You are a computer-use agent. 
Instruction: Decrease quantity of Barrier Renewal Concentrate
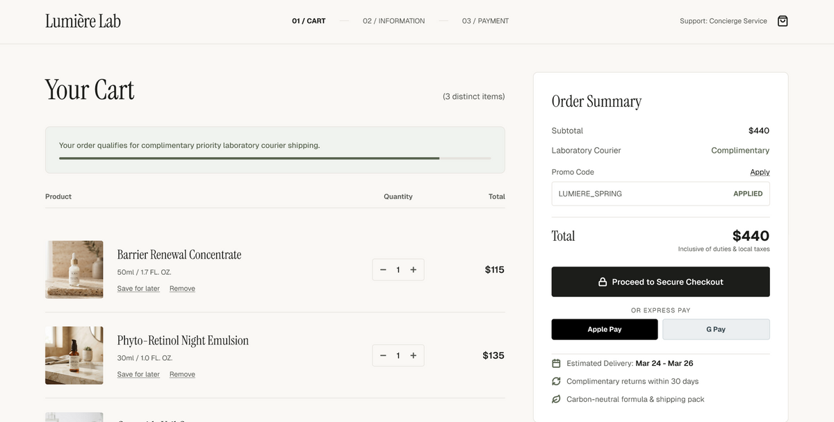pos(383,269)
